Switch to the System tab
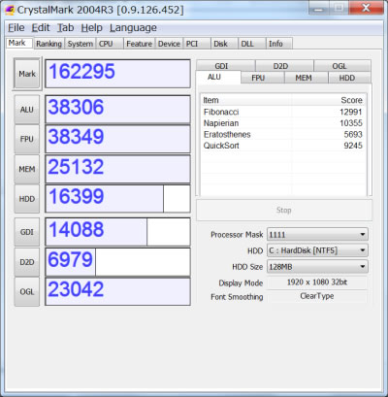Image resolution: width=388 pixels, height=397 pixels. 81,44
